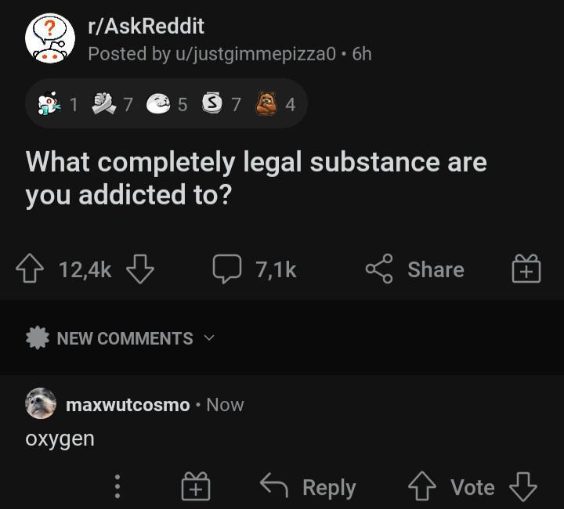Click the chevron next to NEW COMMENTS
This screenshot has width=564, height=509.
point(209,338)
